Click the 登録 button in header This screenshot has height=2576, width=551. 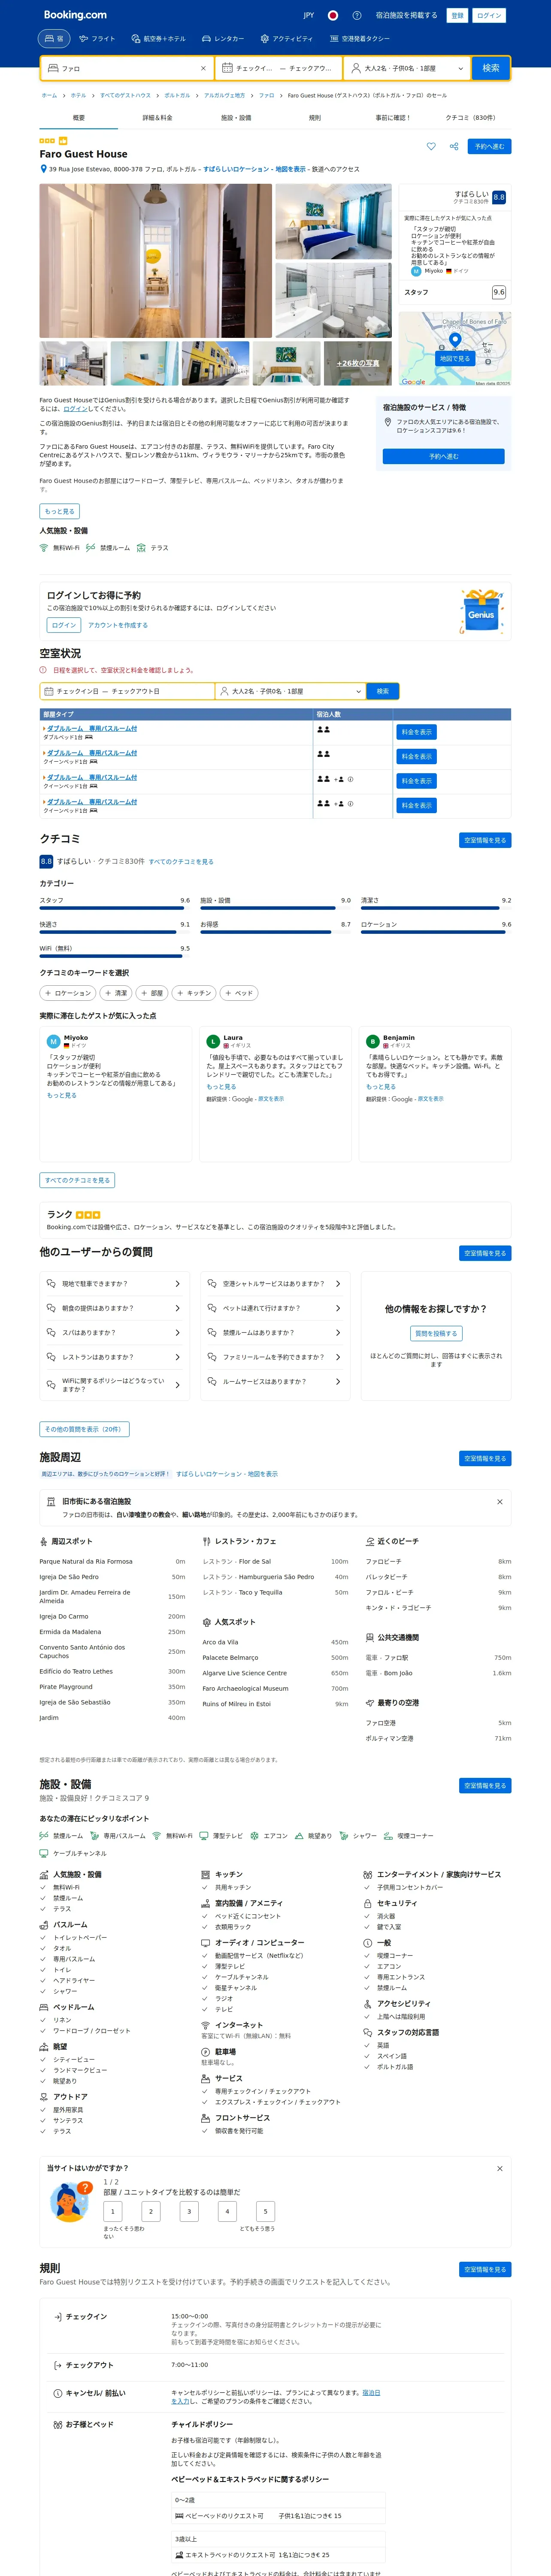(457, 15)
